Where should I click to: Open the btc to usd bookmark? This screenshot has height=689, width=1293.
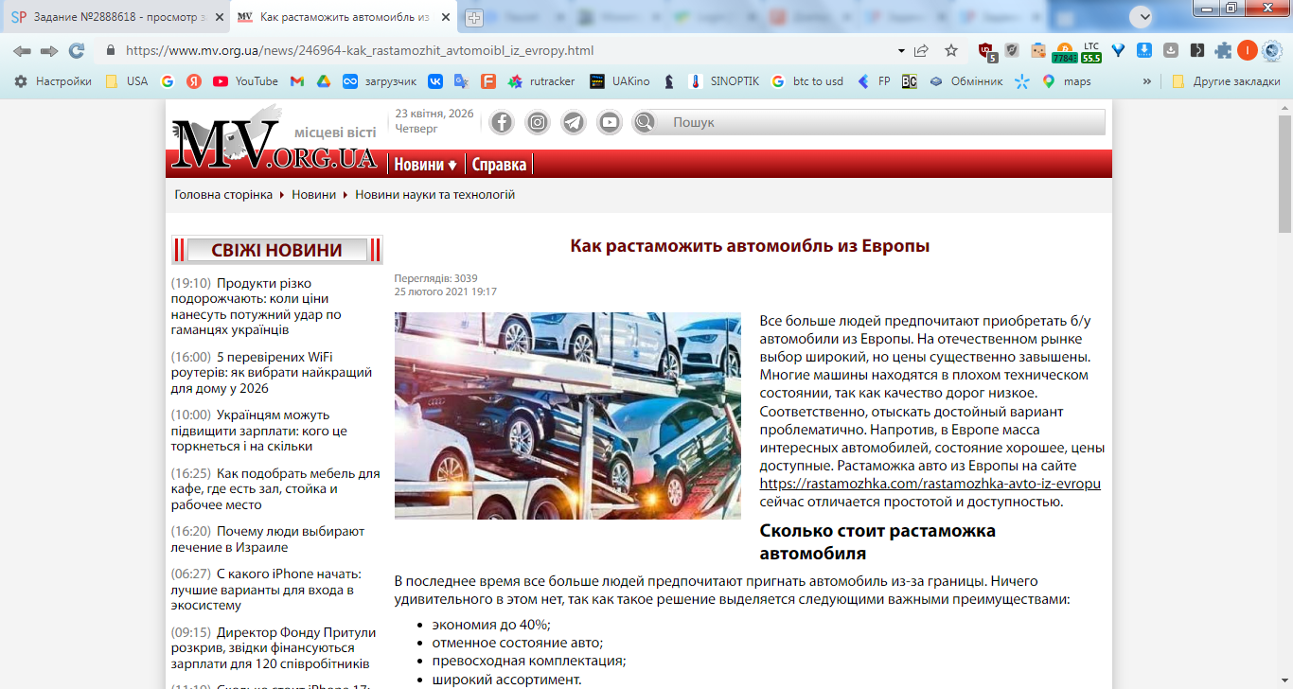[806, 81]
